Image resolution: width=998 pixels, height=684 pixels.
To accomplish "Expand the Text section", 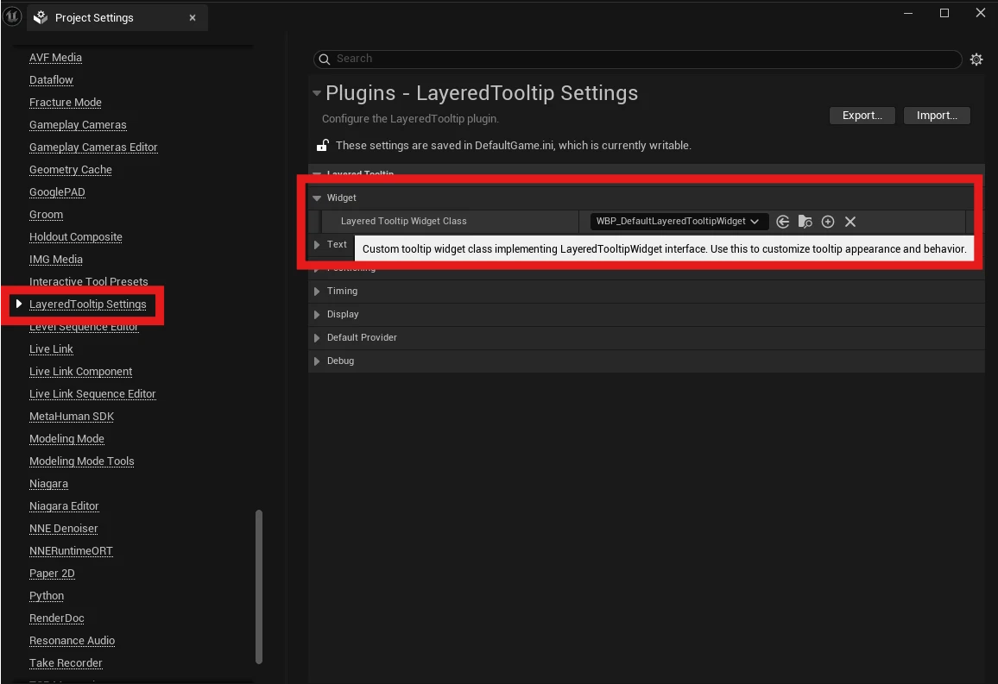I will pos(317,245).
